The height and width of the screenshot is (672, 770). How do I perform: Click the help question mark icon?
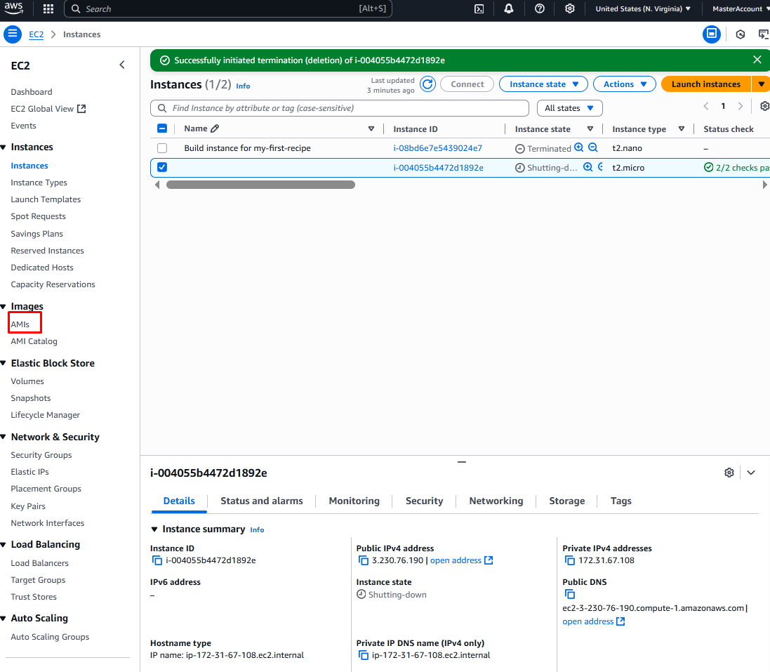[x=539, y=9]
